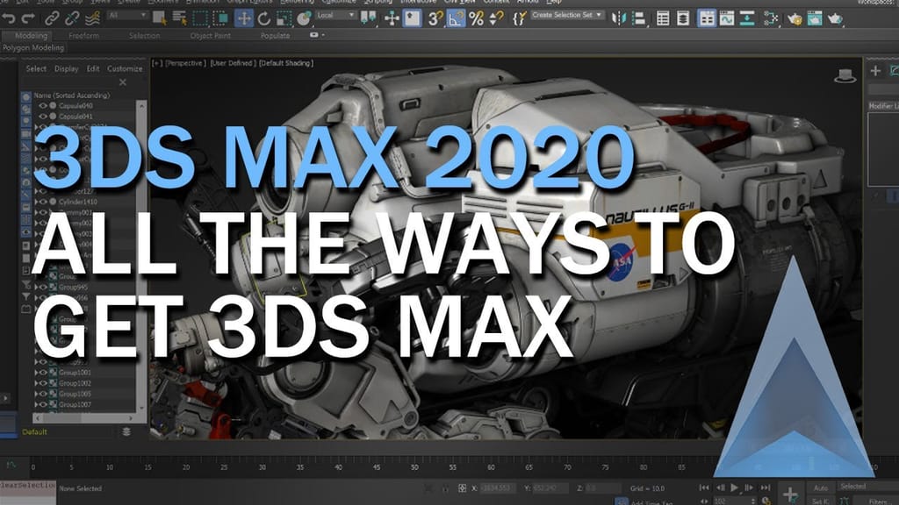
Task: Hide Capsule040 with its eye toggle
Action: tap(42, 106)
